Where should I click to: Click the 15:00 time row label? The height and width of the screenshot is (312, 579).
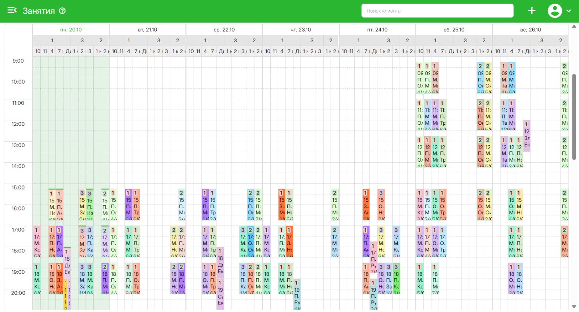(18, 187)
